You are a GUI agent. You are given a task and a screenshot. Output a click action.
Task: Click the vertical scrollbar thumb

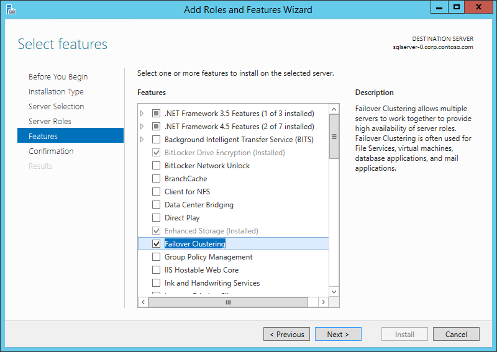334,137
